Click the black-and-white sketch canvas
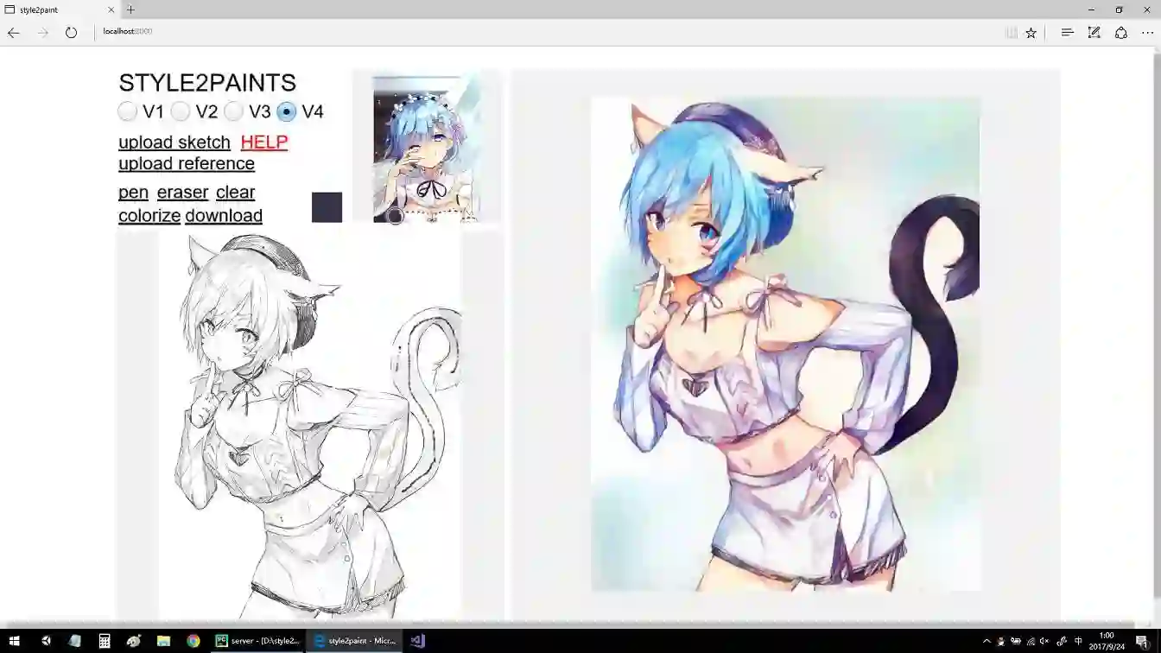Screen dimensions: 1161x653 pos(310,425)
